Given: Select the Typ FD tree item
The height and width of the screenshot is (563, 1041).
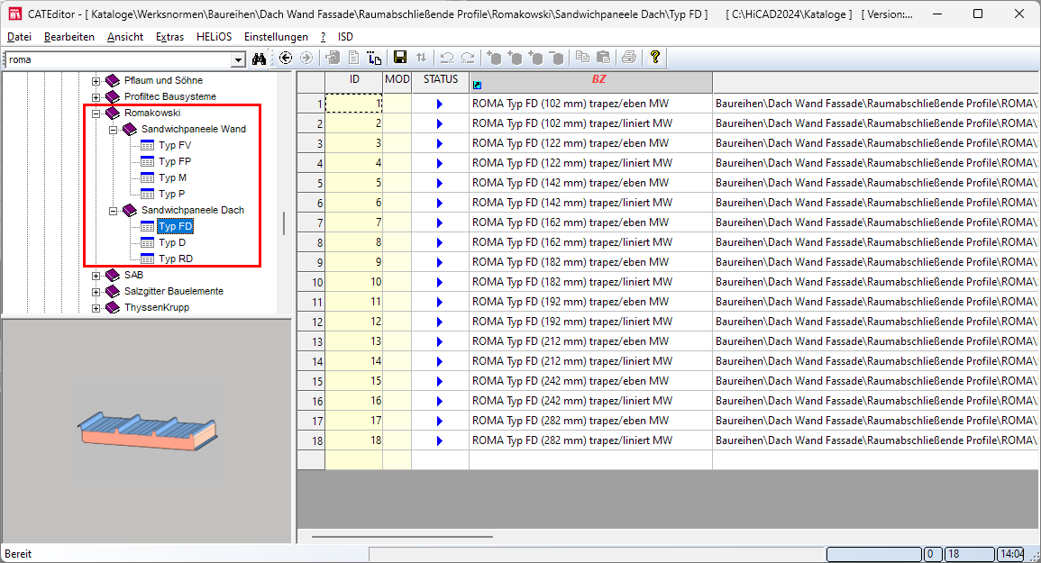Looking at the screenshot, I should tap(175, 226).
